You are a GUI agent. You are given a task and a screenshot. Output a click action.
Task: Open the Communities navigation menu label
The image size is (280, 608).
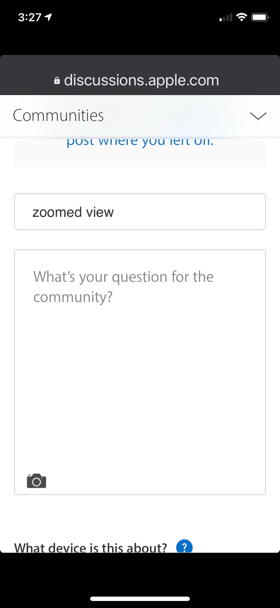58,115
